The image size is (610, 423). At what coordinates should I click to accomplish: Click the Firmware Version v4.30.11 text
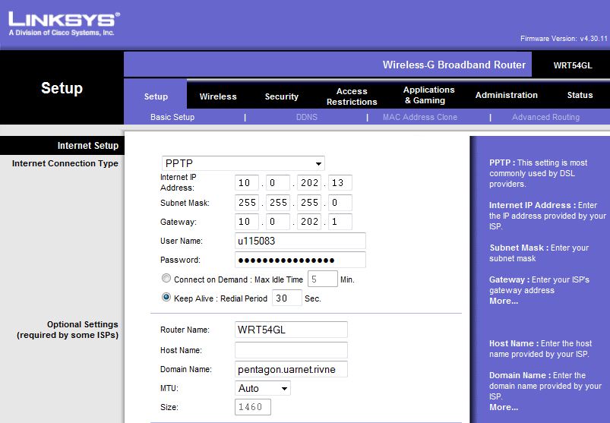coord(564,39)
